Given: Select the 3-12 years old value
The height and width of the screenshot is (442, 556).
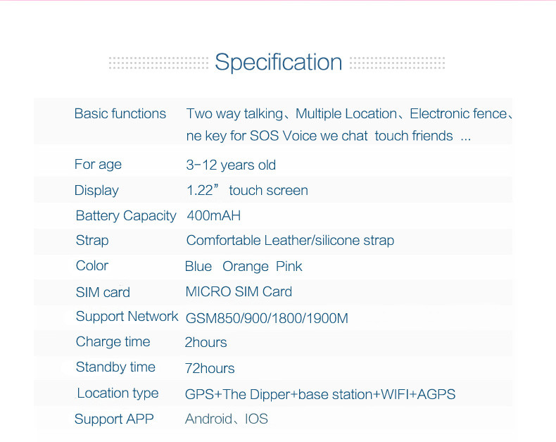Looking at the screenshot, I should tap(231, 165).
